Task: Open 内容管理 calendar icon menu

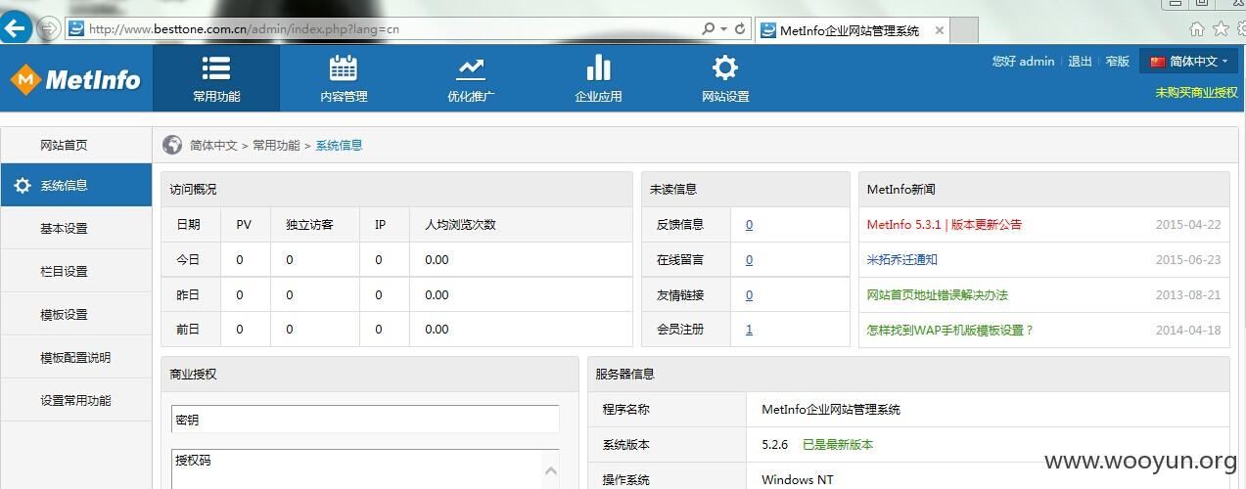Action: pyautogui.click(x=344, y=78)
